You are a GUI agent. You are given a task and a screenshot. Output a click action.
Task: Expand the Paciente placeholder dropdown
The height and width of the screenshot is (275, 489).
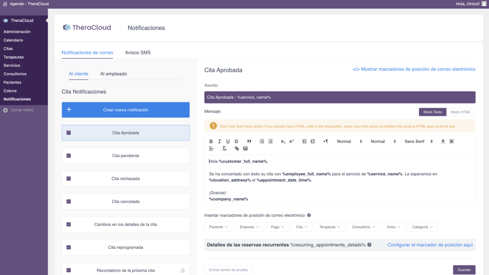[219, 227]
